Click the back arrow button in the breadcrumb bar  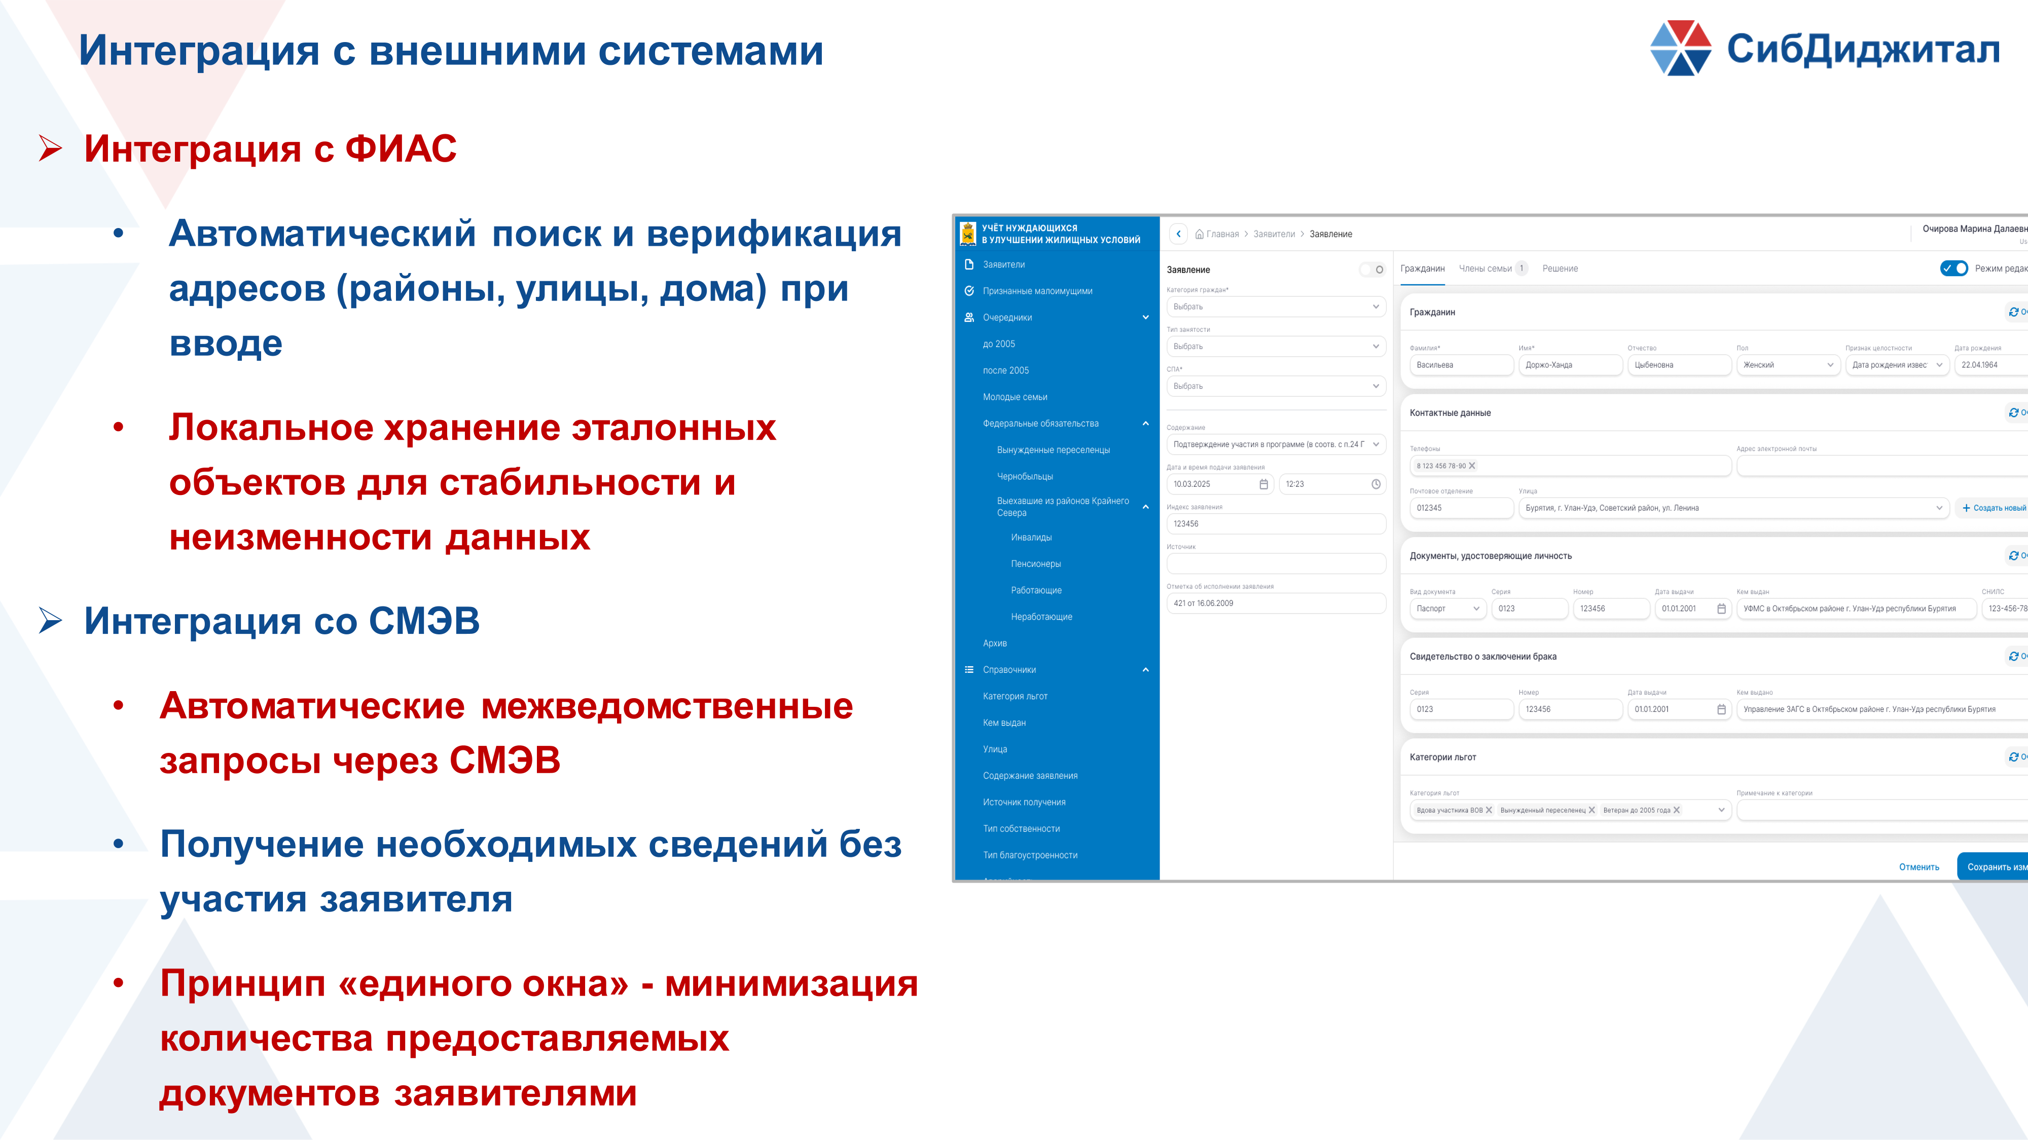pyautogui.click(x=1179, y=234)
